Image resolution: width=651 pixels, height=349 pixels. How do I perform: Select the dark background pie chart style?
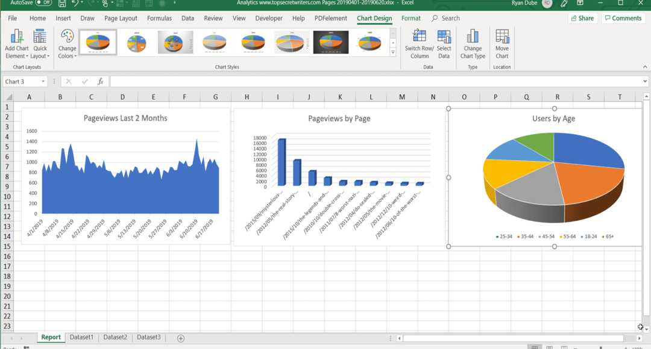[x=331, y=42]
